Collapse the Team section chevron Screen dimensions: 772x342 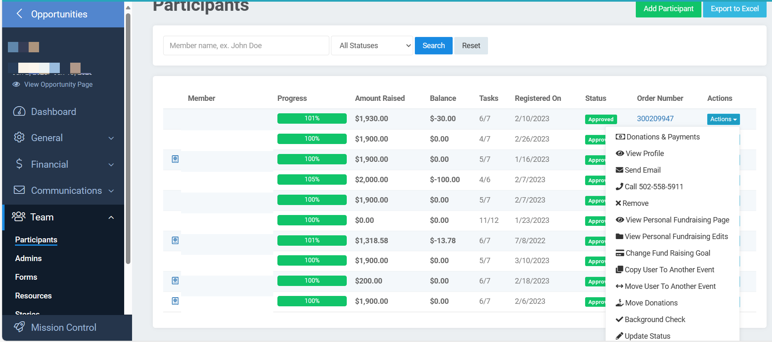pos(111,217)
